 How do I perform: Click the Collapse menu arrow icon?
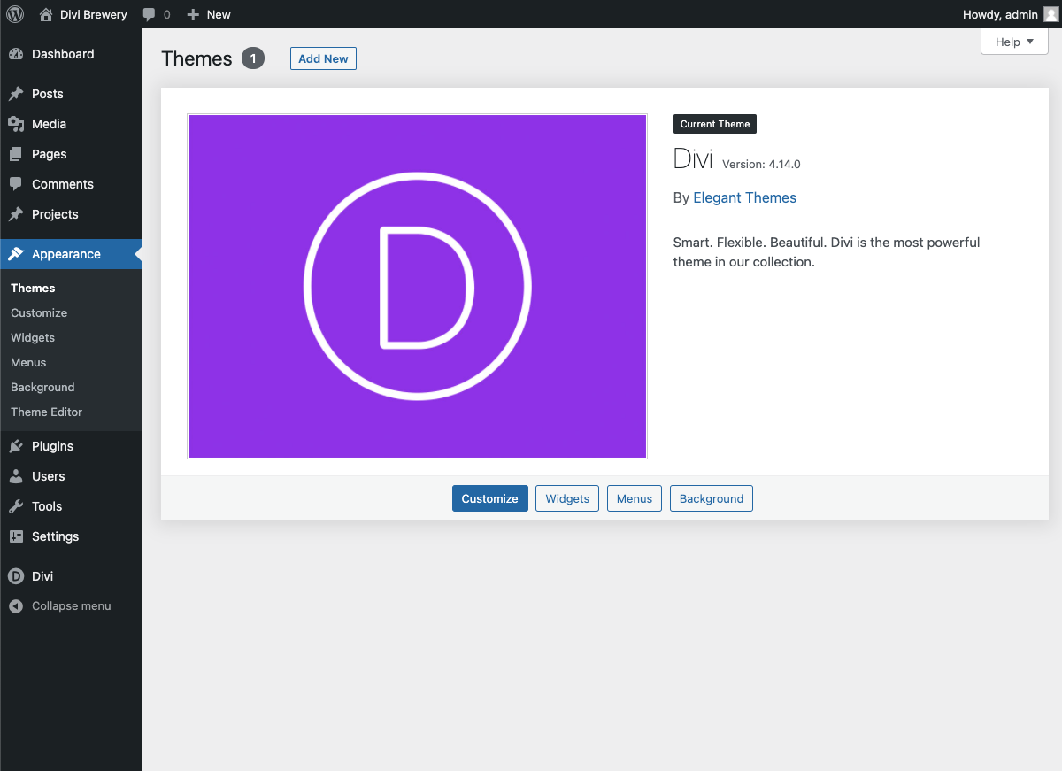click(16, 606)
